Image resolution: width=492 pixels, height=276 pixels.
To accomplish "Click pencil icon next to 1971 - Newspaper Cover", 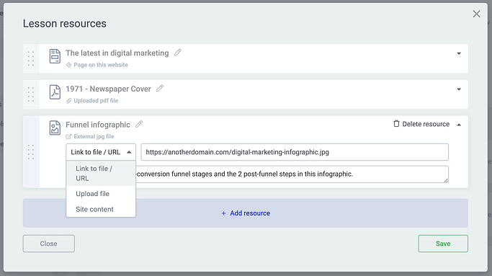I will click(x=160, y=88).
